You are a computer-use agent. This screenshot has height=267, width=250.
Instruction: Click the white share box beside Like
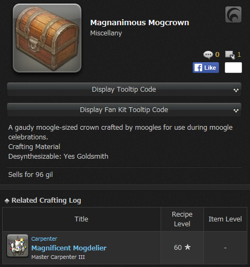(233, 68)
